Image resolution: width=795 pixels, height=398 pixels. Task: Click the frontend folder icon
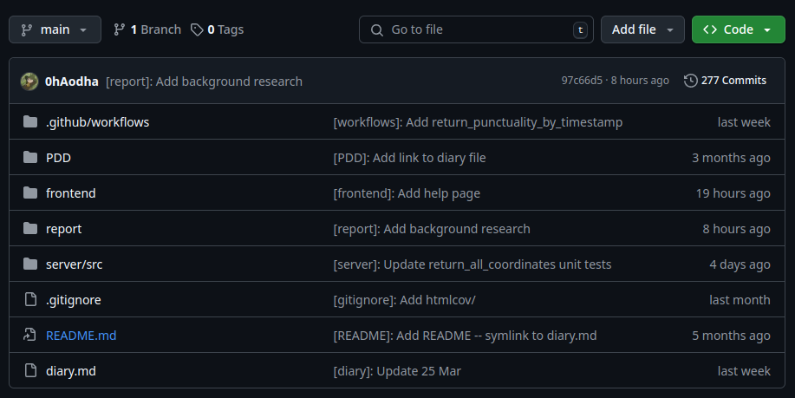pos(30,192)
